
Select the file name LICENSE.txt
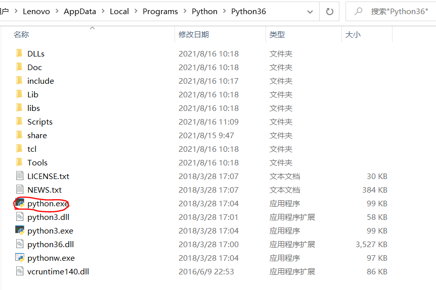[x=49, y=177]
